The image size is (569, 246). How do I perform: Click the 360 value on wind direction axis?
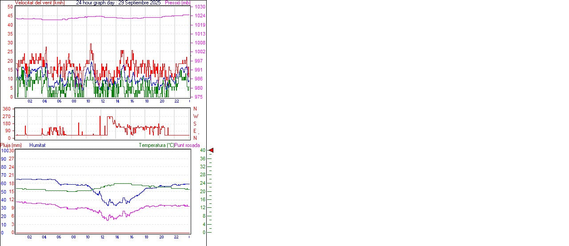coord(7,109)
